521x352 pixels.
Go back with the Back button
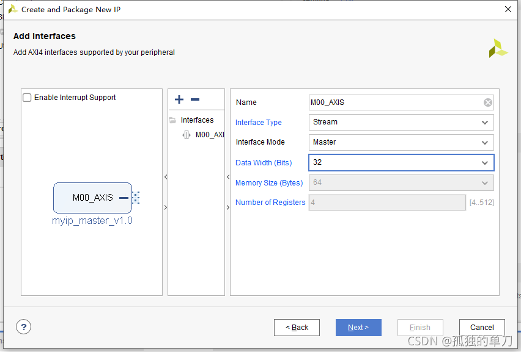coord(297,328)
